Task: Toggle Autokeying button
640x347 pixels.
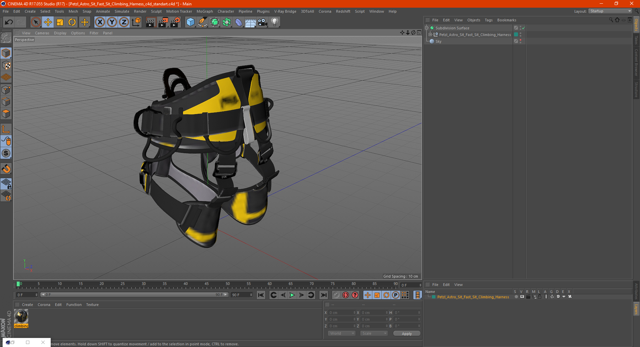Action: point(346,295)
